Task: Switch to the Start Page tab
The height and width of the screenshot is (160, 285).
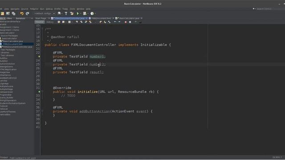Action: pos(41,19)
